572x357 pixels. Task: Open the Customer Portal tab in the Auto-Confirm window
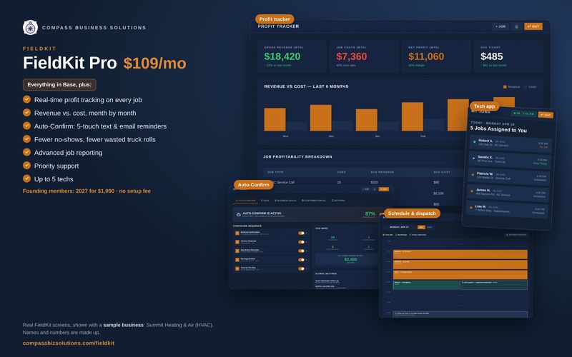point(314,201)
